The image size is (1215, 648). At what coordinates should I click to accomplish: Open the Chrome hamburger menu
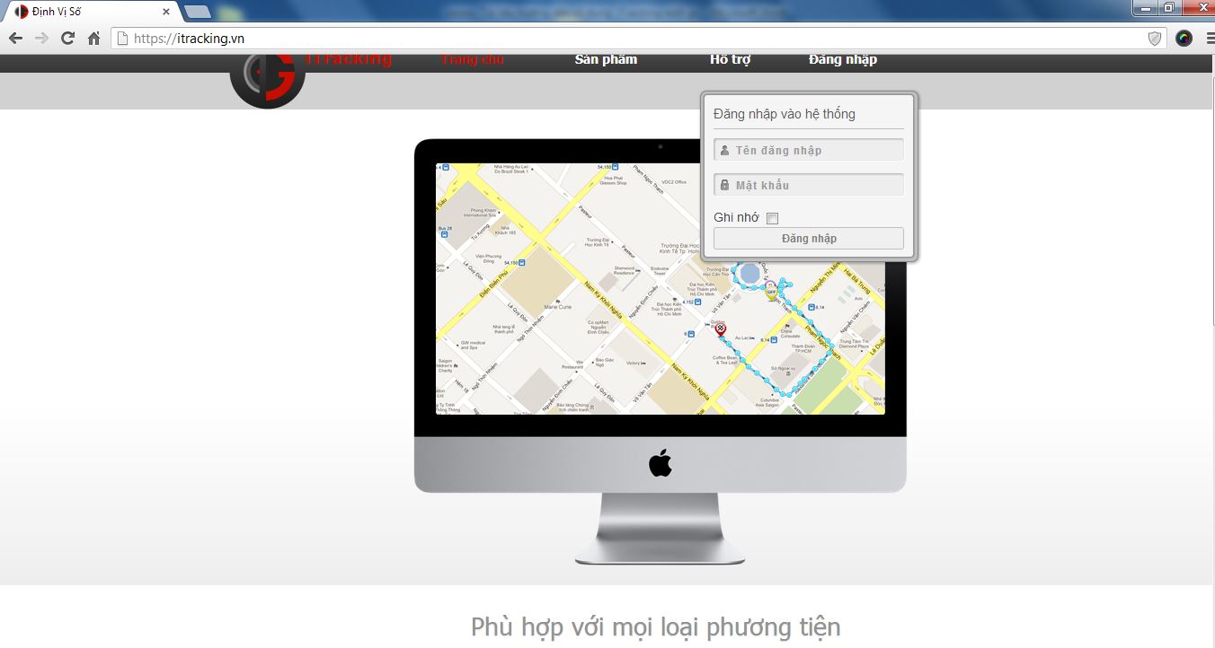point(1210,39)
